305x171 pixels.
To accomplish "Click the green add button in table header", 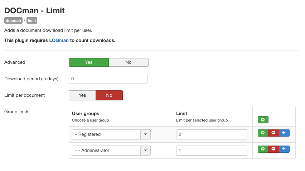I will pos(263,120).
